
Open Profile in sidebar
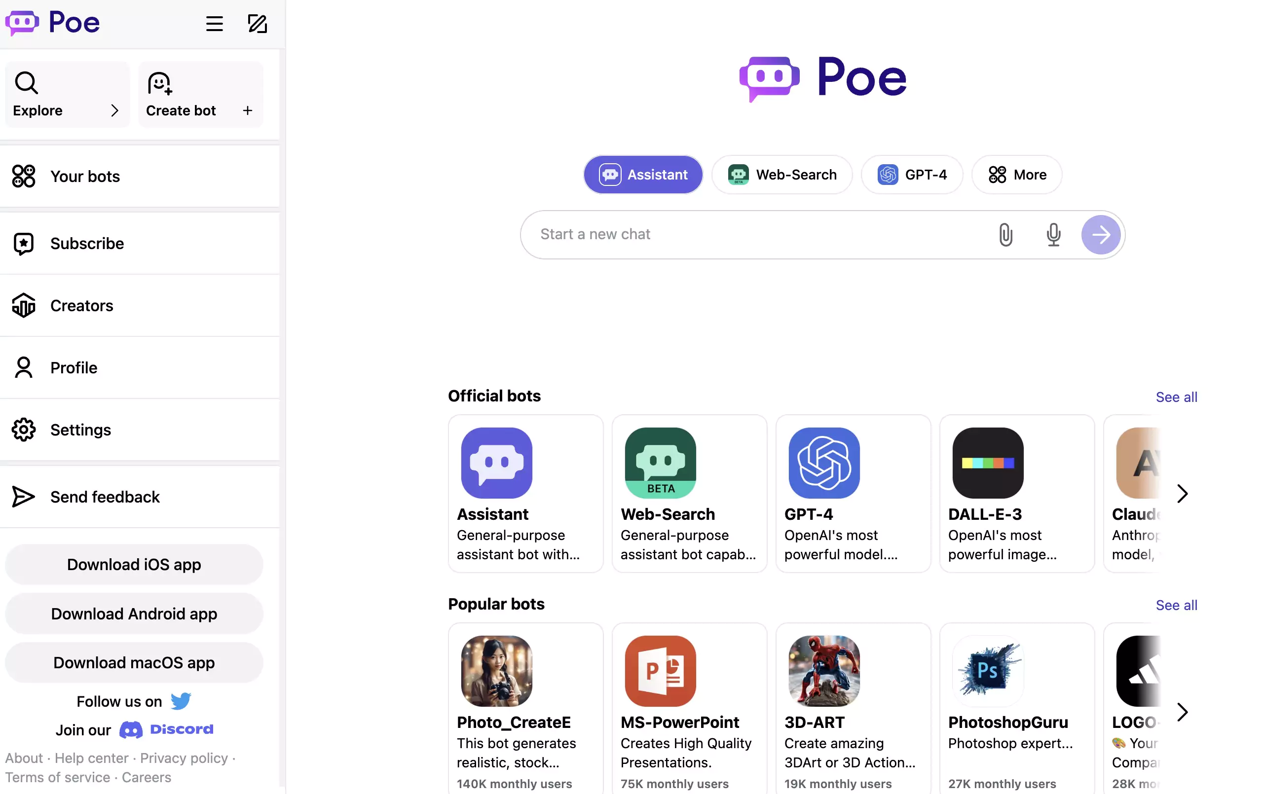(140, 368)
